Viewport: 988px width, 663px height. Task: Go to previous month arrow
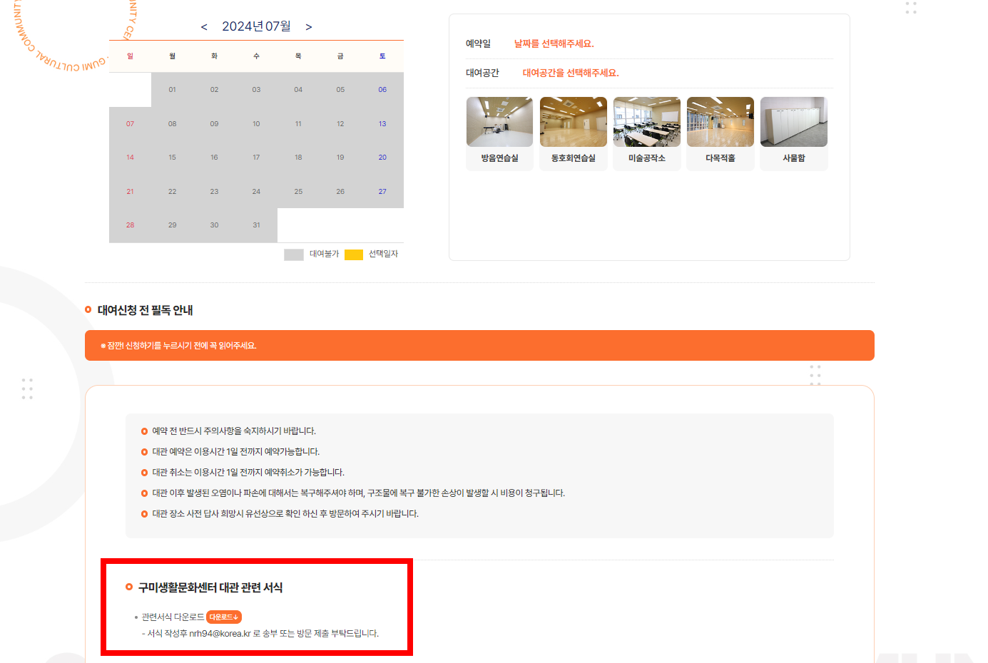204,27
